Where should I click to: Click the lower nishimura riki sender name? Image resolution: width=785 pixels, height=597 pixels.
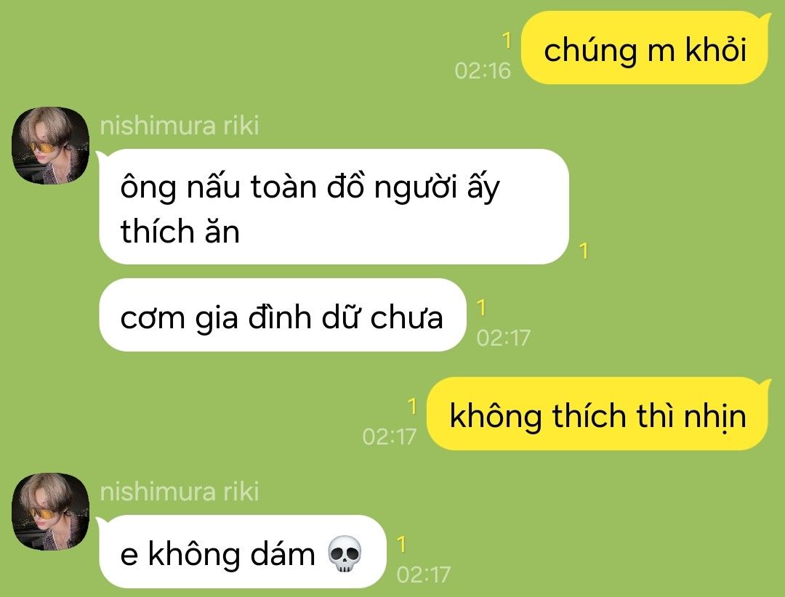click(180, 492)
